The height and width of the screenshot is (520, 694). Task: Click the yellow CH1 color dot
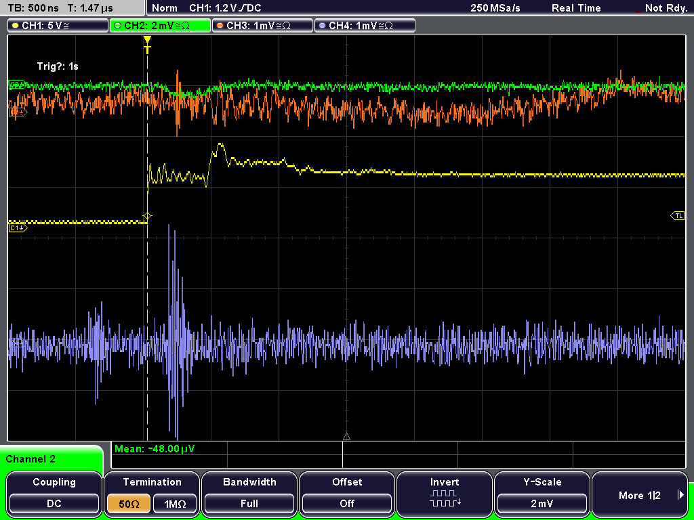click(x=16, y=26)
